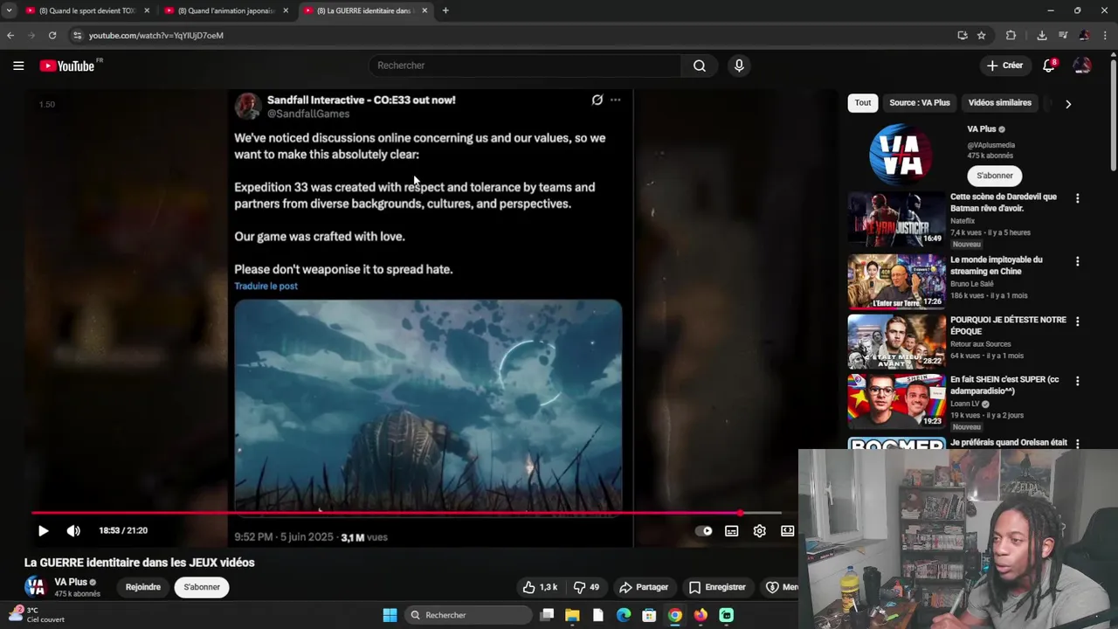This screenshot has height=629, width=1118.
Task: Open options for POURQUOI JE DÉTESTE video
Action: [x=1077, y=321]
